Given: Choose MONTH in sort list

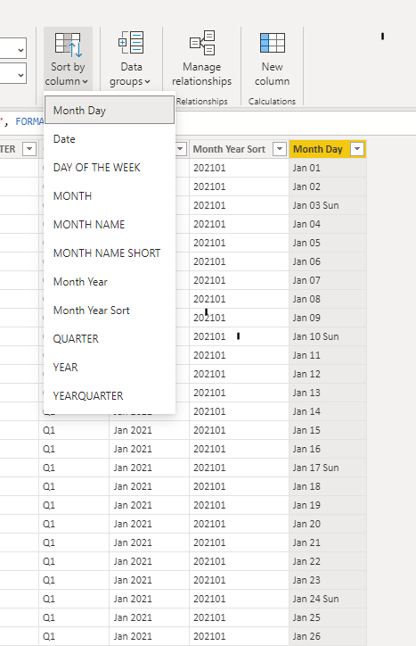Looking at the screenshot, I should [110, 195].
